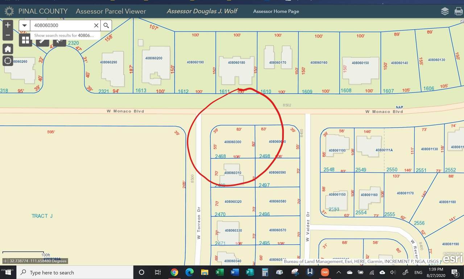Select parcel 408060330 label

233,230
